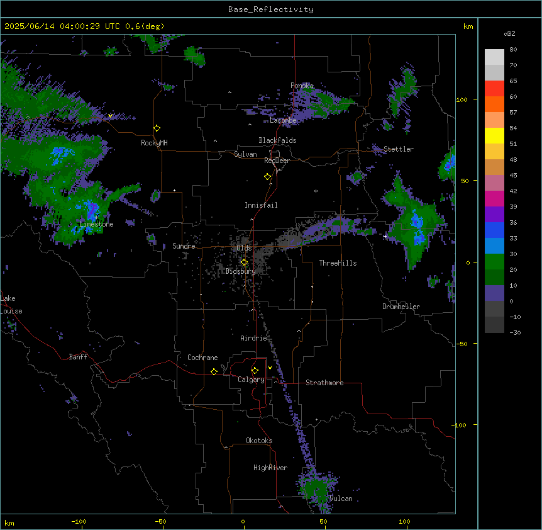The image size is (542, 530).
Task: Click the Calgary city label
Action: [x=252, y=380]
